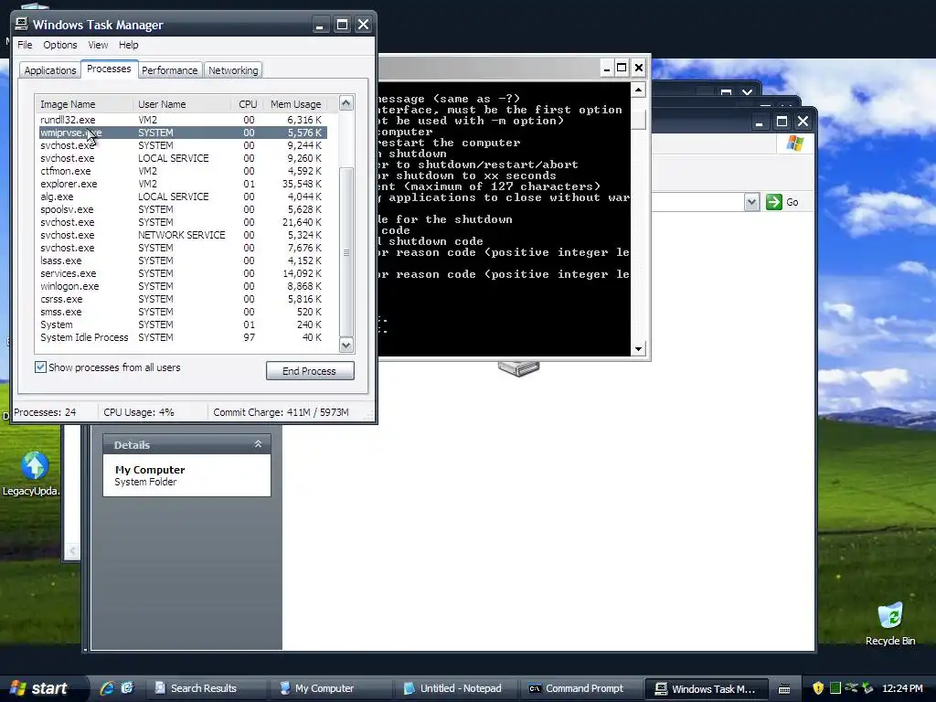Select the lsass.exe process

183,261
